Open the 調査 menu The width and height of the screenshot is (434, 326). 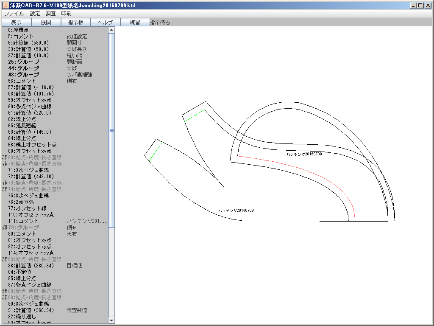click(50, 13)
